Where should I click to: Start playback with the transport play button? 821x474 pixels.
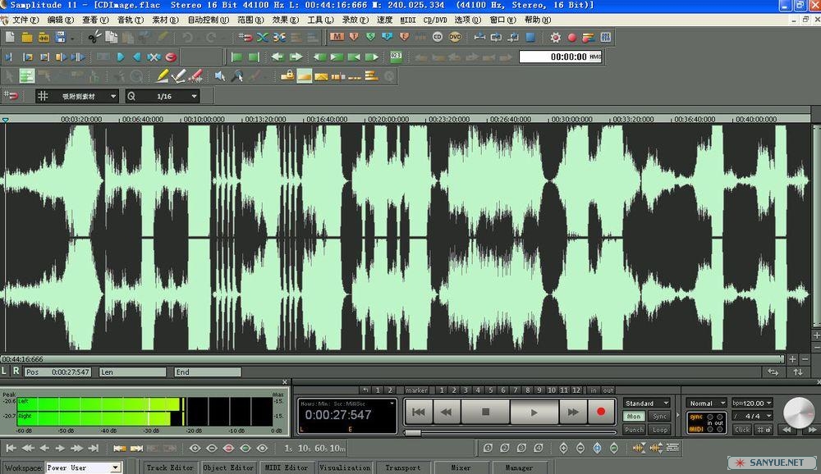click(534, 412)
